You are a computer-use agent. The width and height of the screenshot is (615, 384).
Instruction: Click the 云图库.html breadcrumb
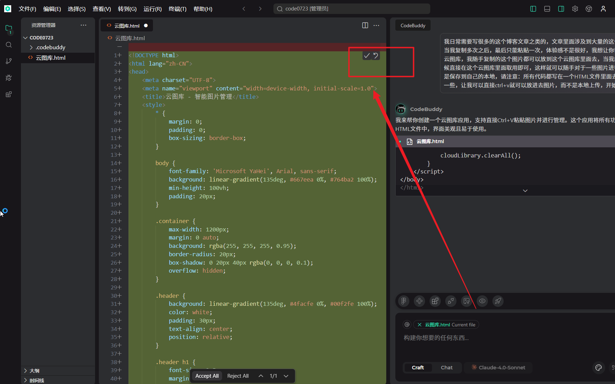(130, 38)
